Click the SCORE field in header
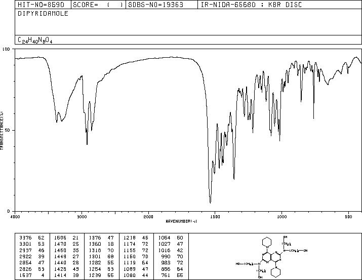Viewport: 362px width, 280px height. point(98,5)
